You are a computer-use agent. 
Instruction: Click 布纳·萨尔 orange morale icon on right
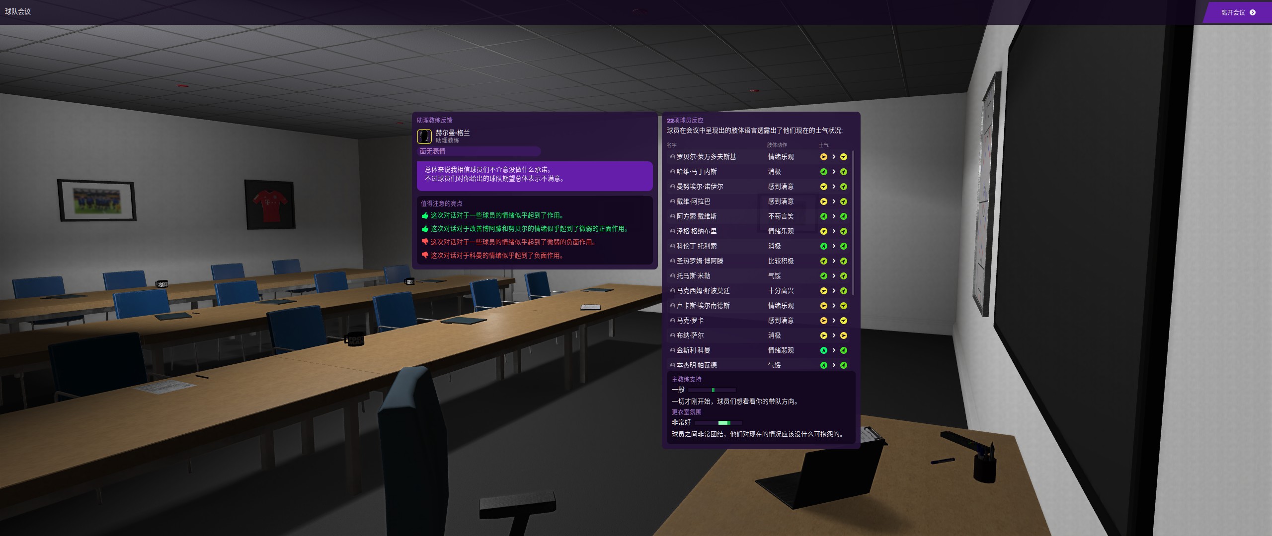coord(843,335)
